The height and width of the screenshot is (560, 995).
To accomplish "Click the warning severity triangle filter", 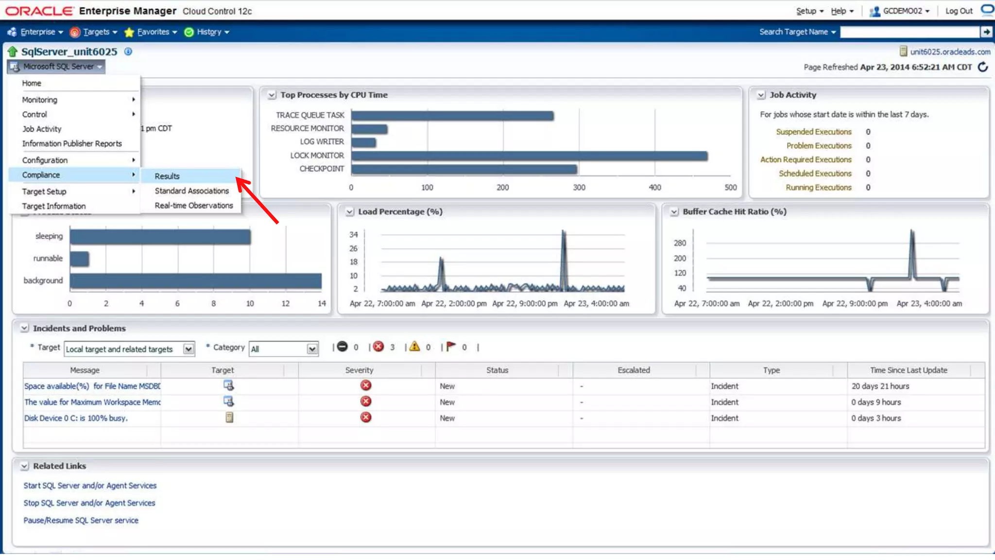I will coord(414,347).
